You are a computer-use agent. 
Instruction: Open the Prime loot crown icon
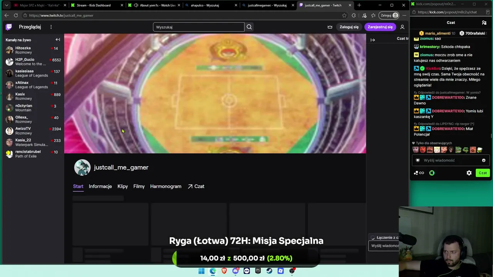coord(330,27)
